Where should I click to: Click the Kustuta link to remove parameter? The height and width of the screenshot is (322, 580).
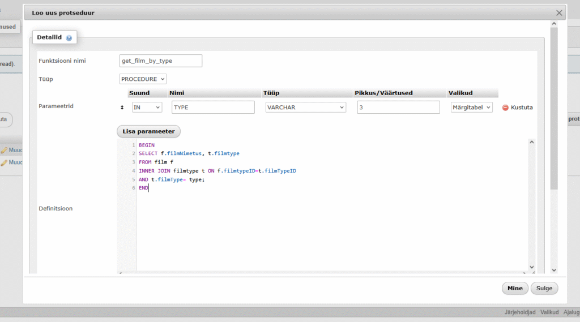pyautogui.click(x=522, y=108)
